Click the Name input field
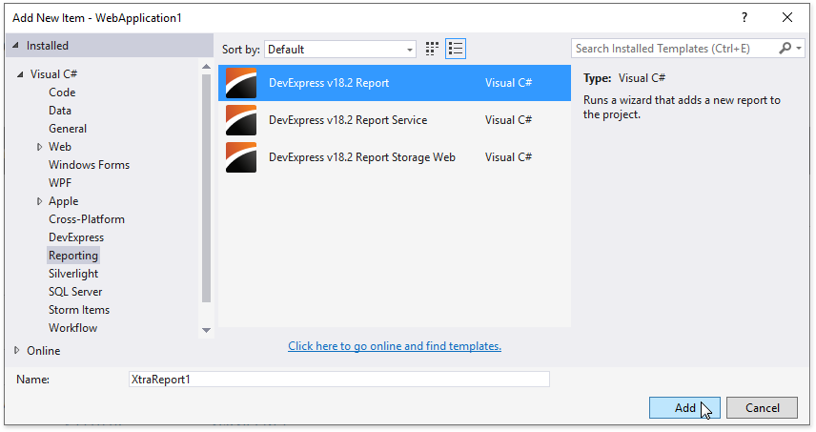Viewport: 816px width, 432px height. click(338, 380)
